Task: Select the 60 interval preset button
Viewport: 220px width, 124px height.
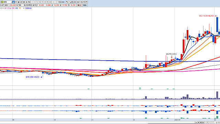Action: coord(50,2)
